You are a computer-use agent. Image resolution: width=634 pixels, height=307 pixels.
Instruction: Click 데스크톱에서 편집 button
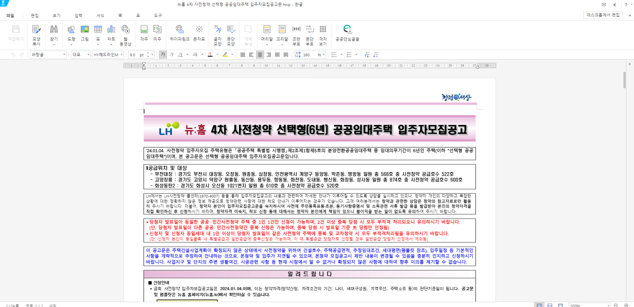[x=603, y=15]
